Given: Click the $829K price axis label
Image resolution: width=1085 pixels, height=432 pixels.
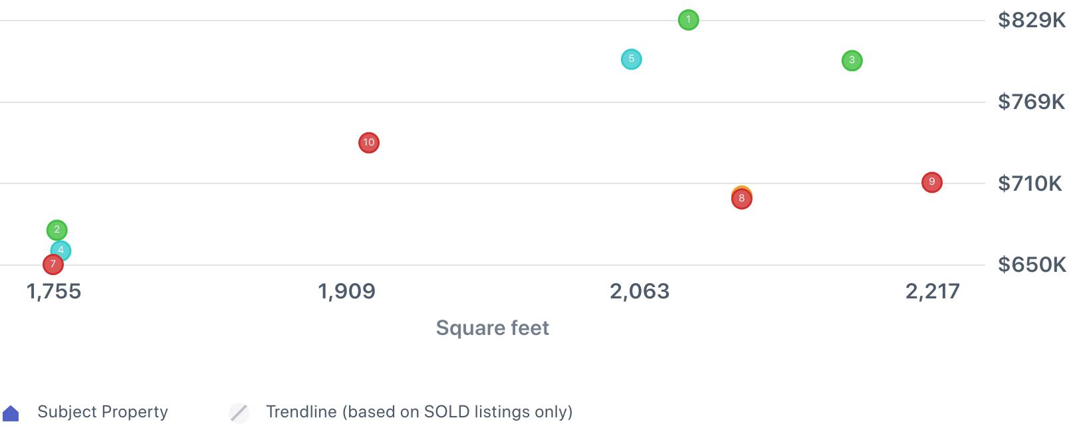Looking at the screenshot, I should [x=1031, y=20].
